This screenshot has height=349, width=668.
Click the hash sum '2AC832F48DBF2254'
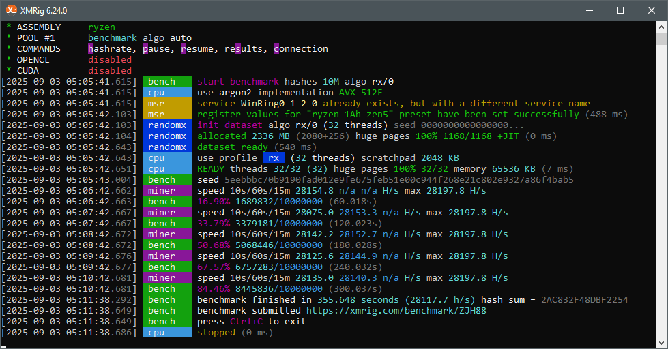coord(585,300)
